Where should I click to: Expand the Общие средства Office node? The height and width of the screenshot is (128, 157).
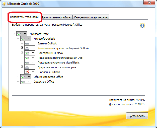pos(18,76)
